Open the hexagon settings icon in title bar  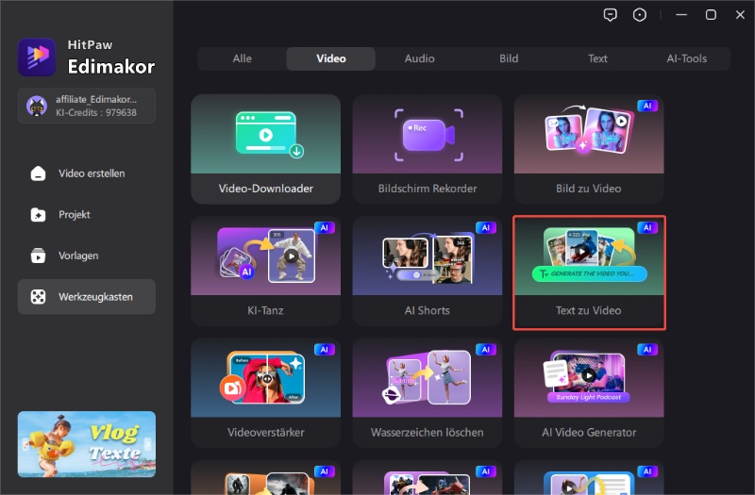point(641,14)
